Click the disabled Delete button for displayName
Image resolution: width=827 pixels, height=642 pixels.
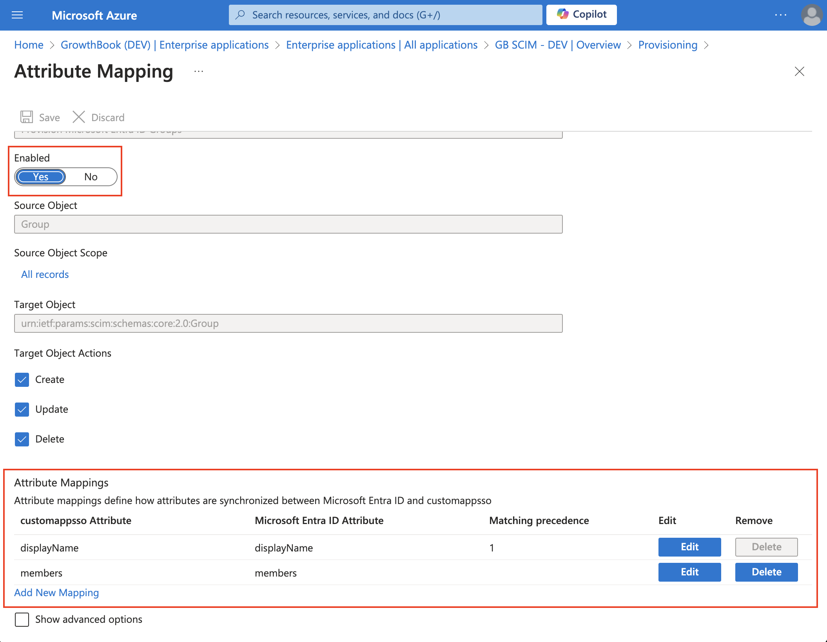pos(766,547)
